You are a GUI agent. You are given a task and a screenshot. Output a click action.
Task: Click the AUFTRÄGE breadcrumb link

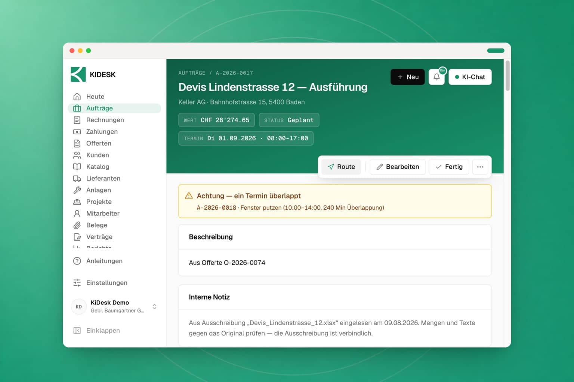click(x=192, y=73)
